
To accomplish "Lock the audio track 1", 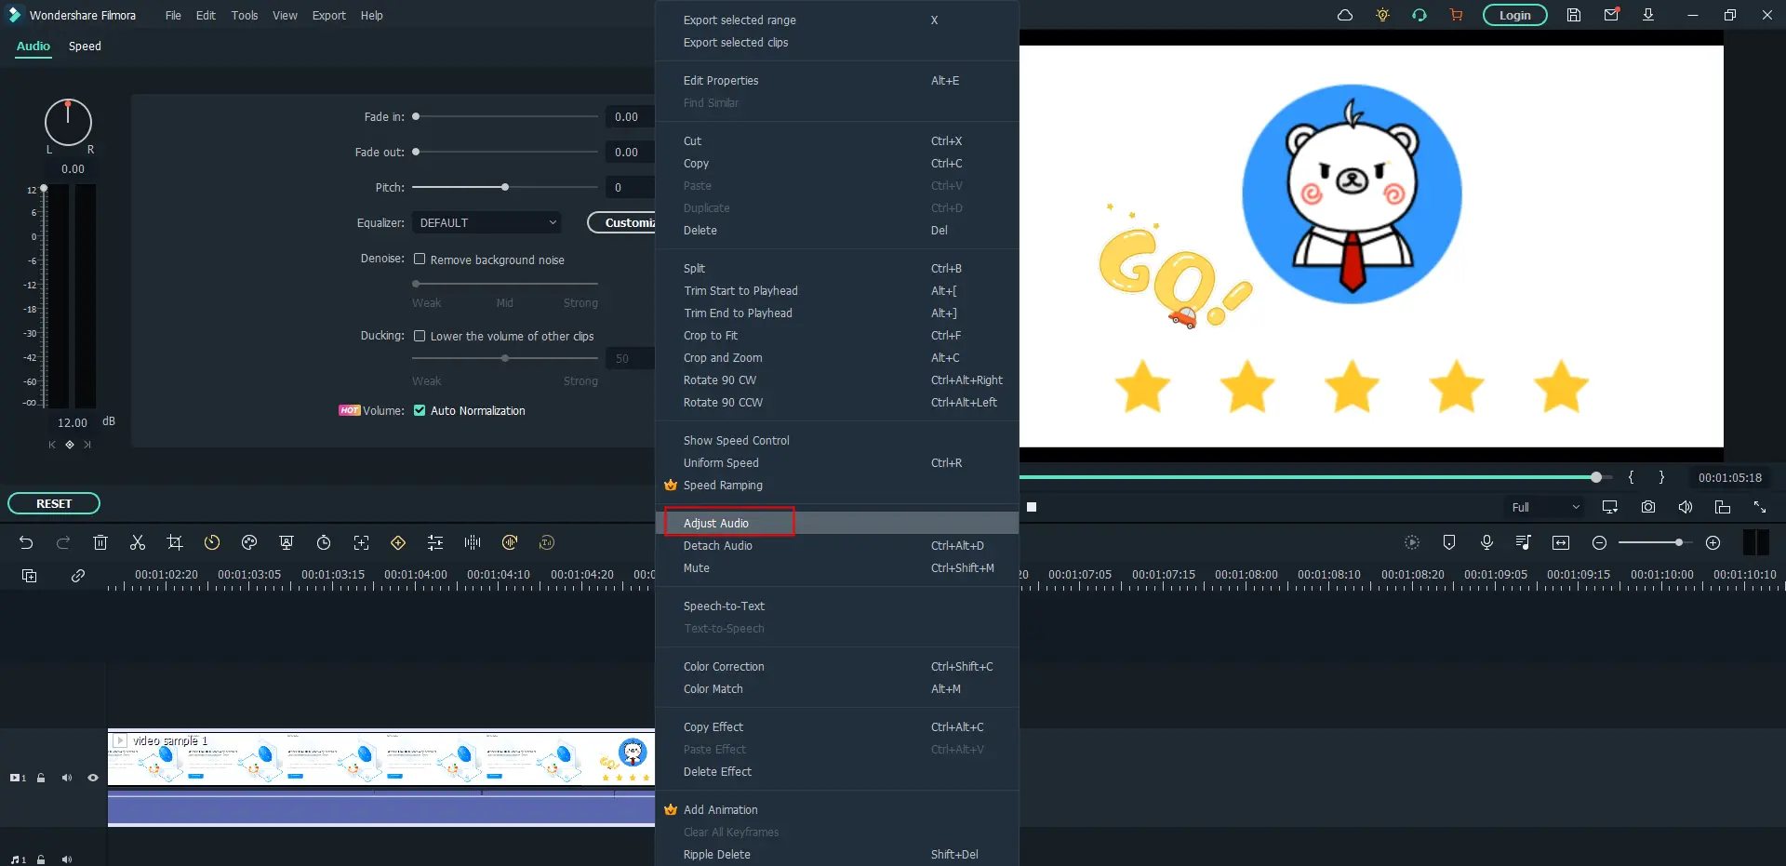I will click(41, 859).
